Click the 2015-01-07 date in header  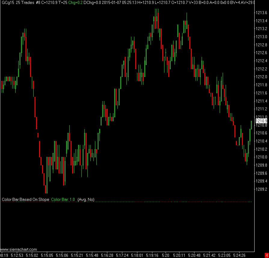(111, 3)
